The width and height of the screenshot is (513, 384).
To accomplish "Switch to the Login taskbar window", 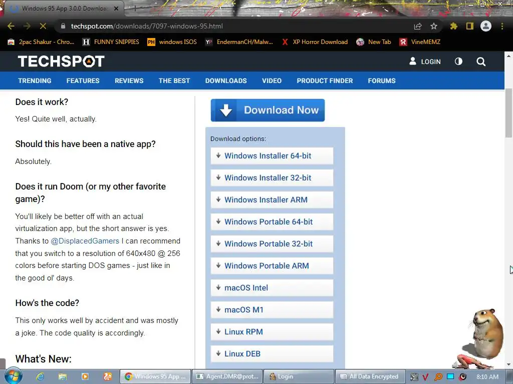I will 299,376.
